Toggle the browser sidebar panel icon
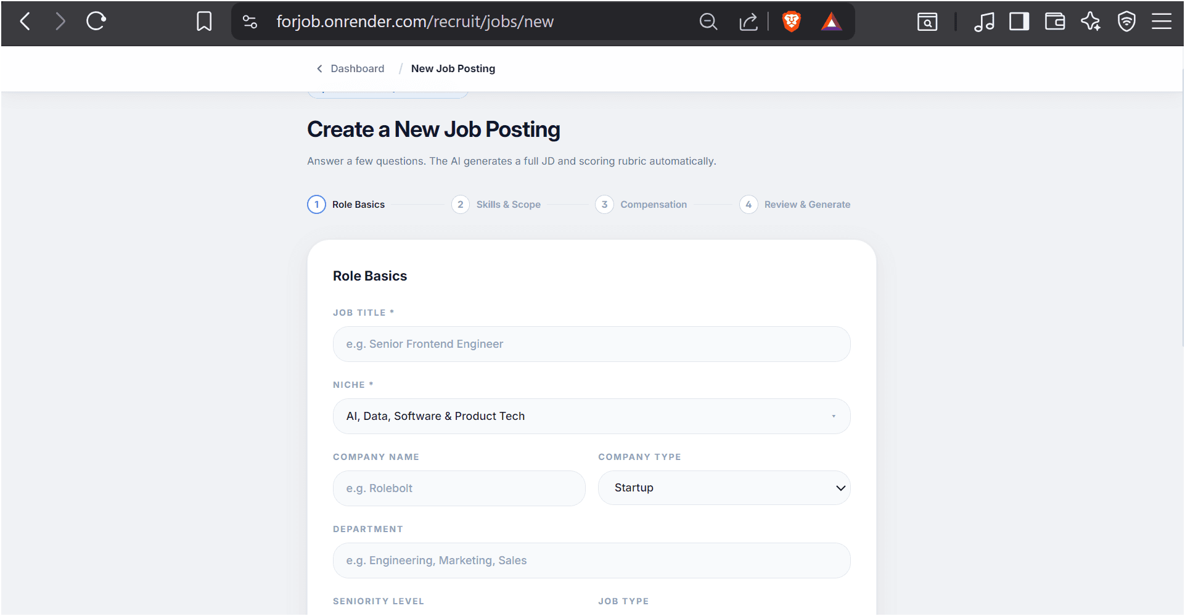Screen dimensions: 1185x616 1019,22
